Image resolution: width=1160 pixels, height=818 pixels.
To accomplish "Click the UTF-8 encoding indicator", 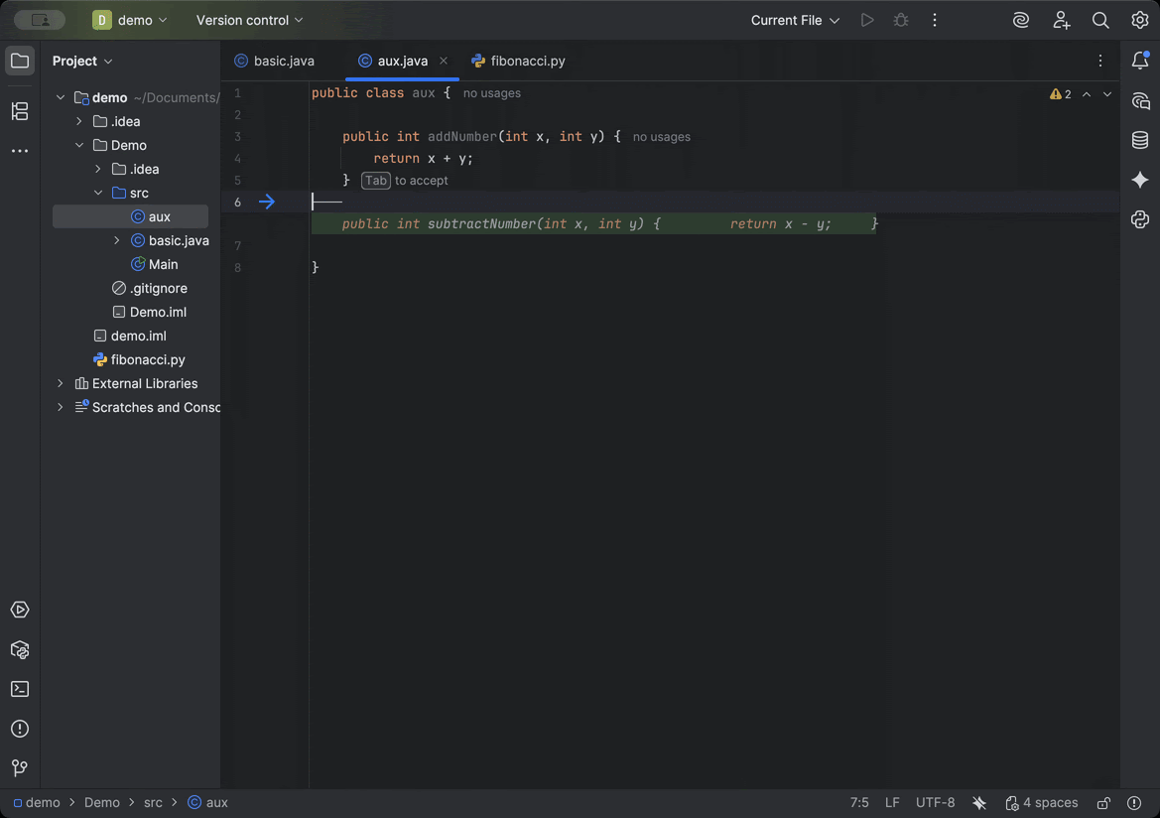I will pyautogui.click(x=934, y=802).
